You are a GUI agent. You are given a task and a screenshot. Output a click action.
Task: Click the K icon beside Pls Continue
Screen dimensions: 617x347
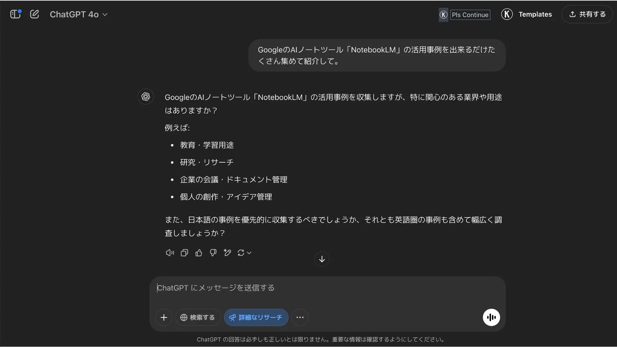click(x=443, y=15)
